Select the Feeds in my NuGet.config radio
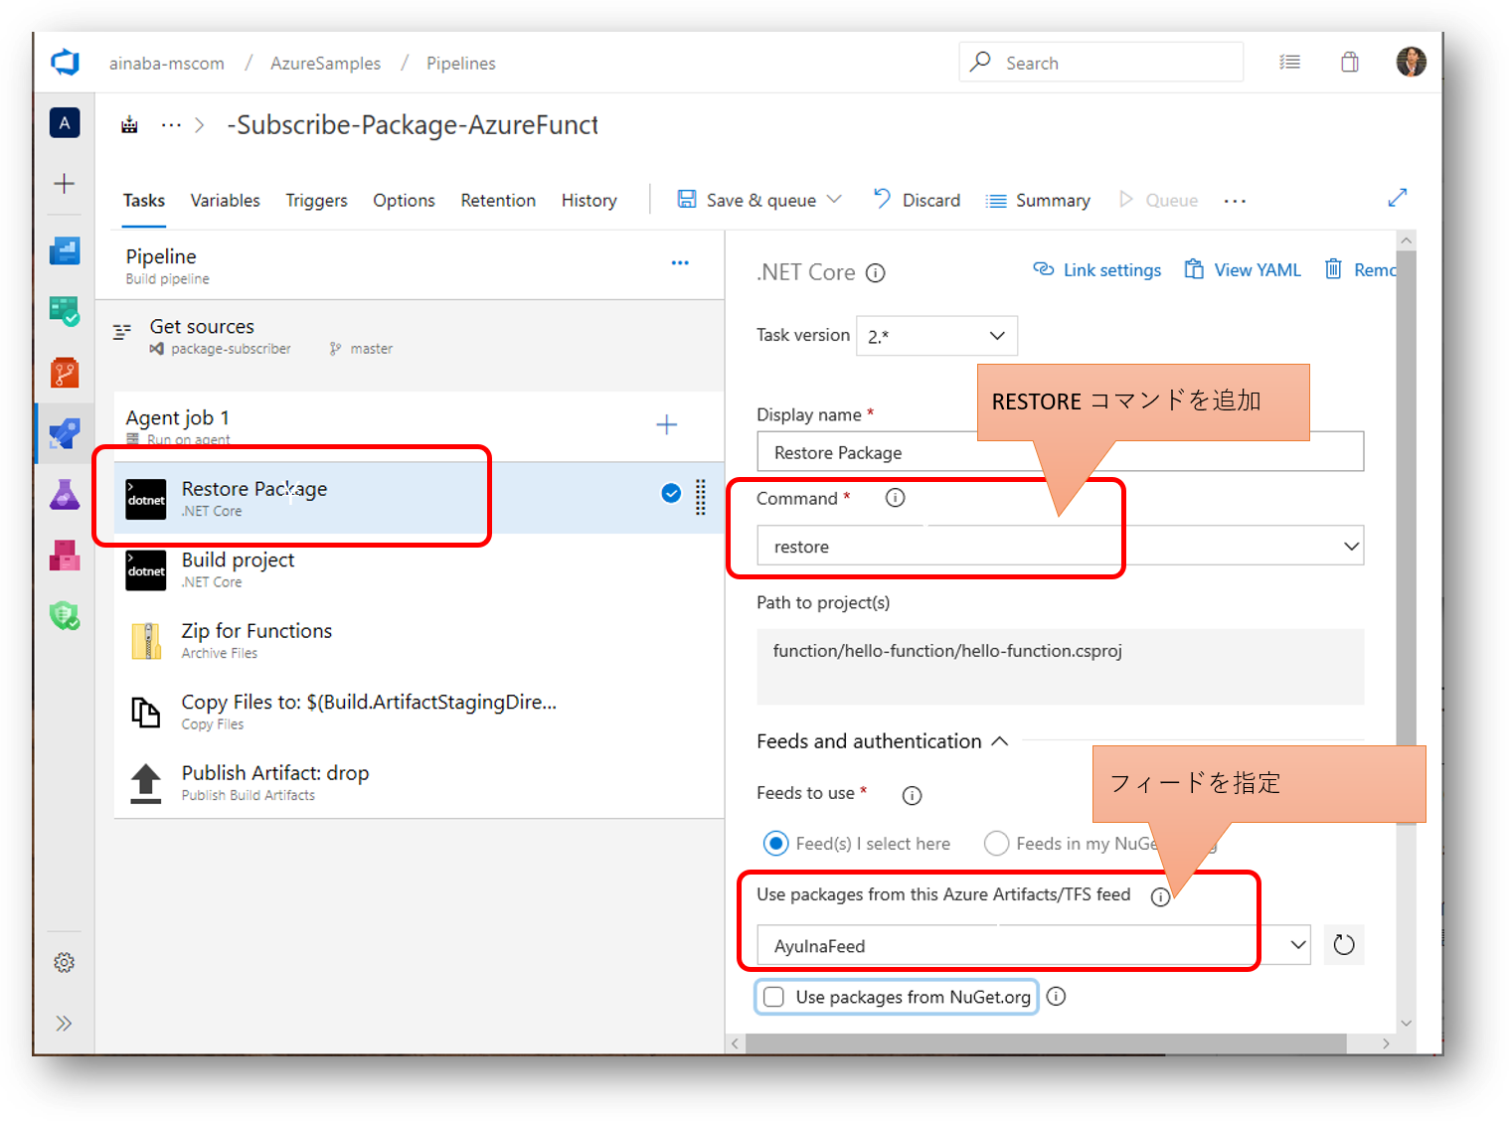This screenshot has width=1509, height=1121. click(x=996, y=844)
